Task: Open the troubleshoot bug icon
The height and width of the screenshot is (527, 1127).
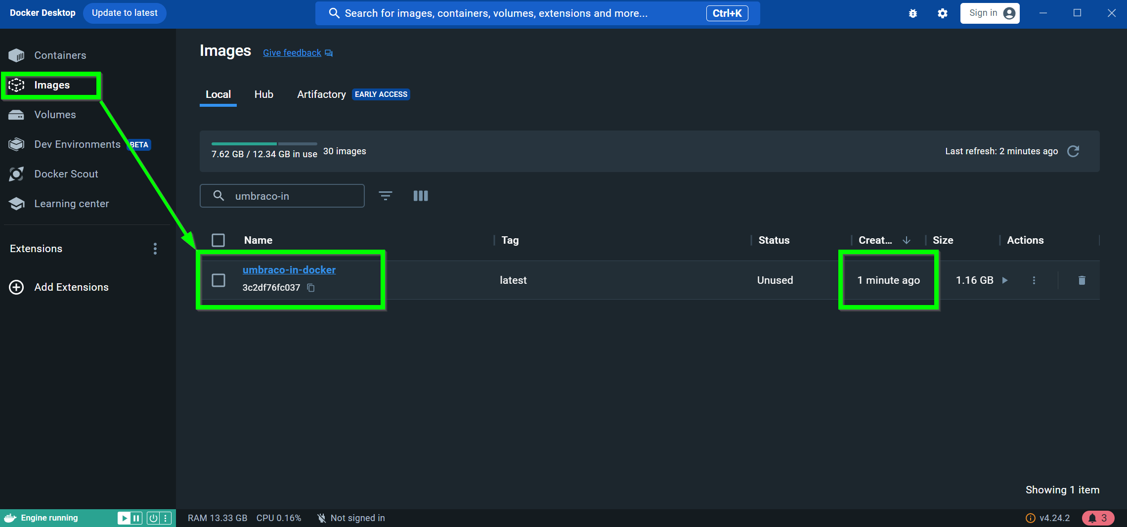Action: (913, 13)
